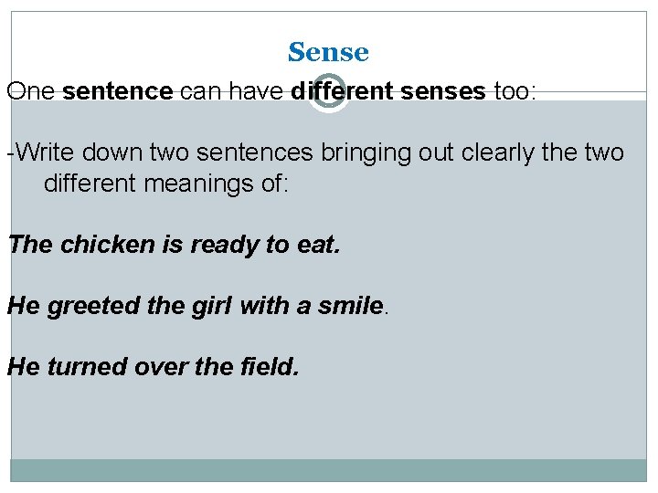Click the dark teal bar at slide bottom
Image resolution: width=658 pixels, height=493 pixels.
[328, 469]
